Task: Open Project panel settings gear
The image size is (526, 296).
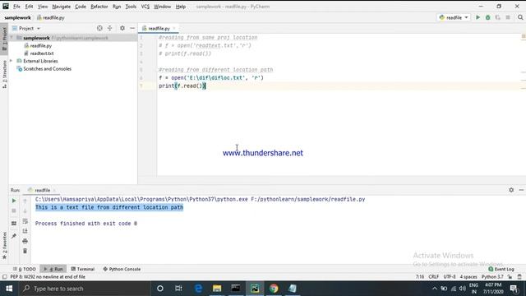Action: click(x=122, y=28)
